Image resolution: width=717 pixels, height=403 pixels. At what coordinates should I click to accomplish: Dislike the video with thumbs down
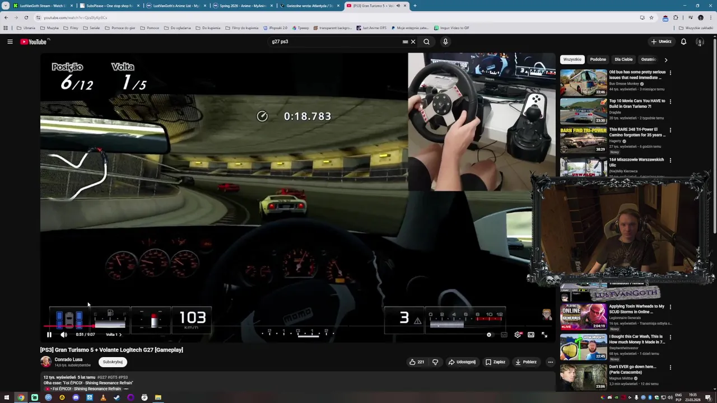(435, 362)
